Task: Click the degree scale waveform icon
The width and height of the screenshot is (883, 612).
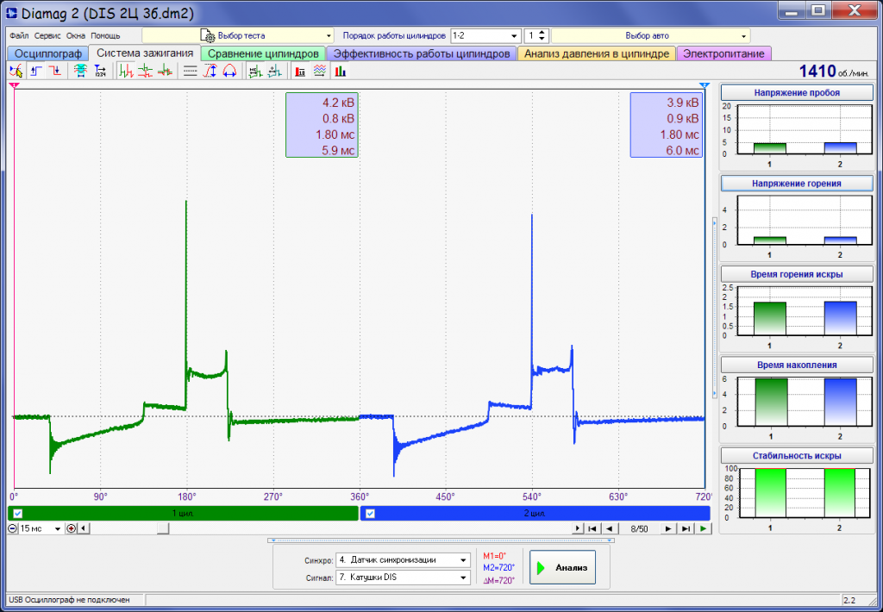Action: click(x=275, y=71)
